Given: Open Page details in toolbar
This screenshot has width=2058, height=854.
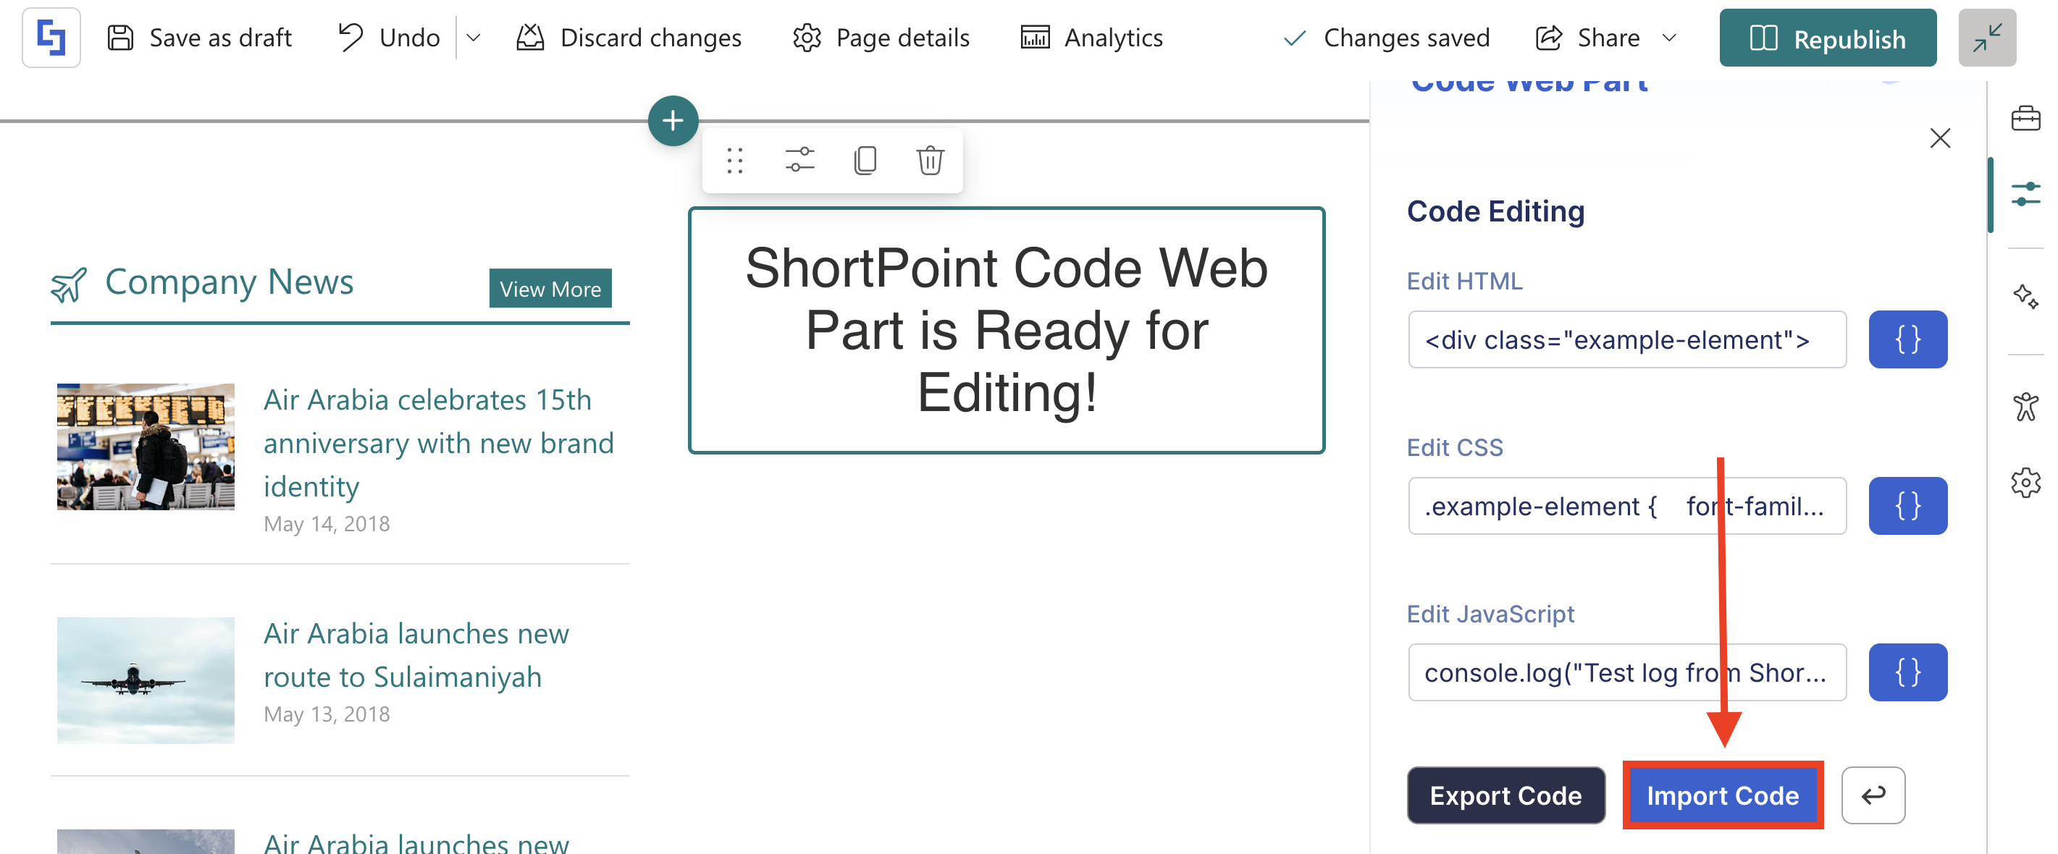Looking at the screenshot, I should pyautogui.click(x=881, y=38).
